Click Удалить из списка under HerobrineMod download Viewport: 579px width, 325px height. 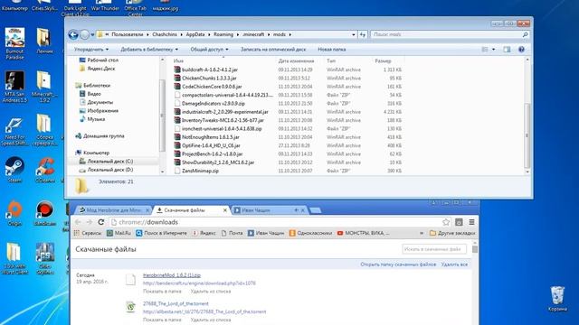point(211,291)
